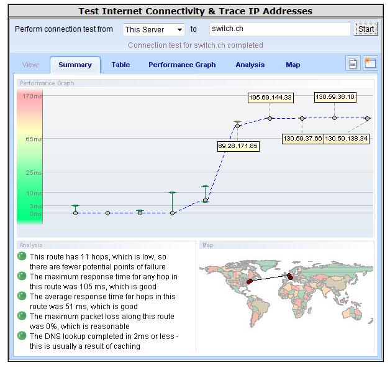
Task: Click the 195.69.144.33 hop label
Action: click(x=270, y=98)
